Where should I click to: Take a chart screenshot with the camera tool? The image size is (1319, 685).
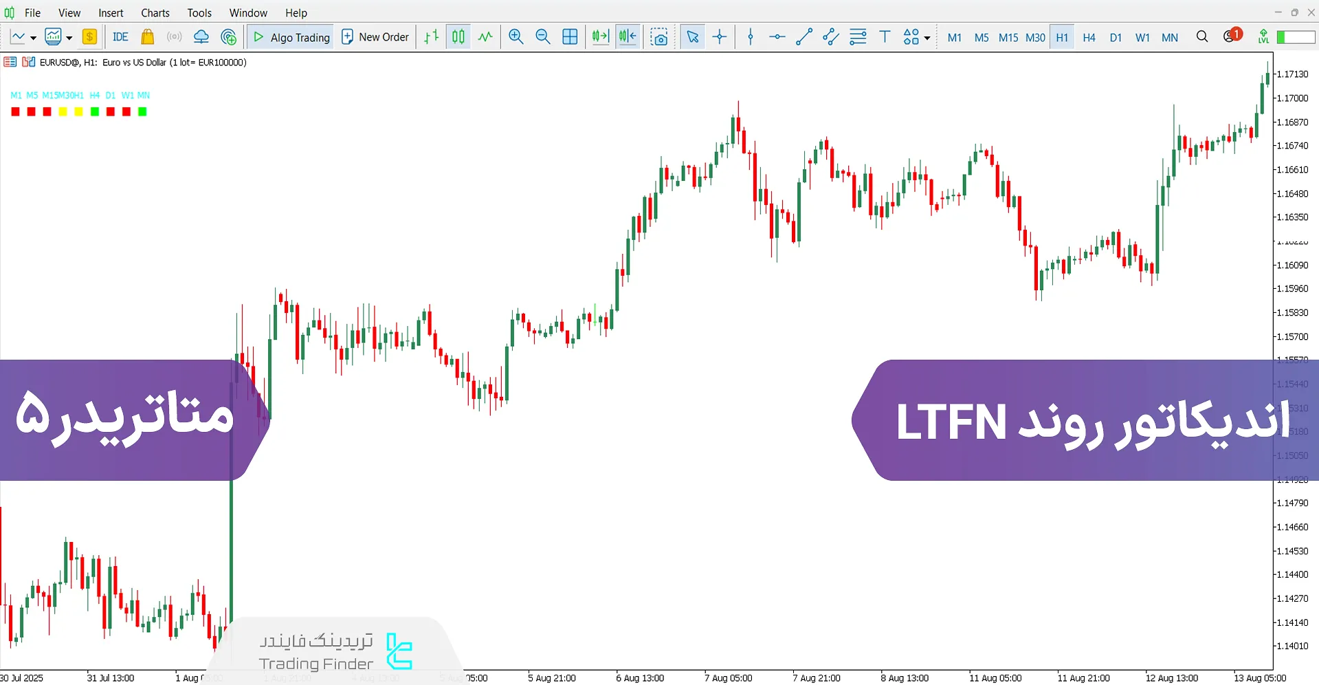point(659,36)
